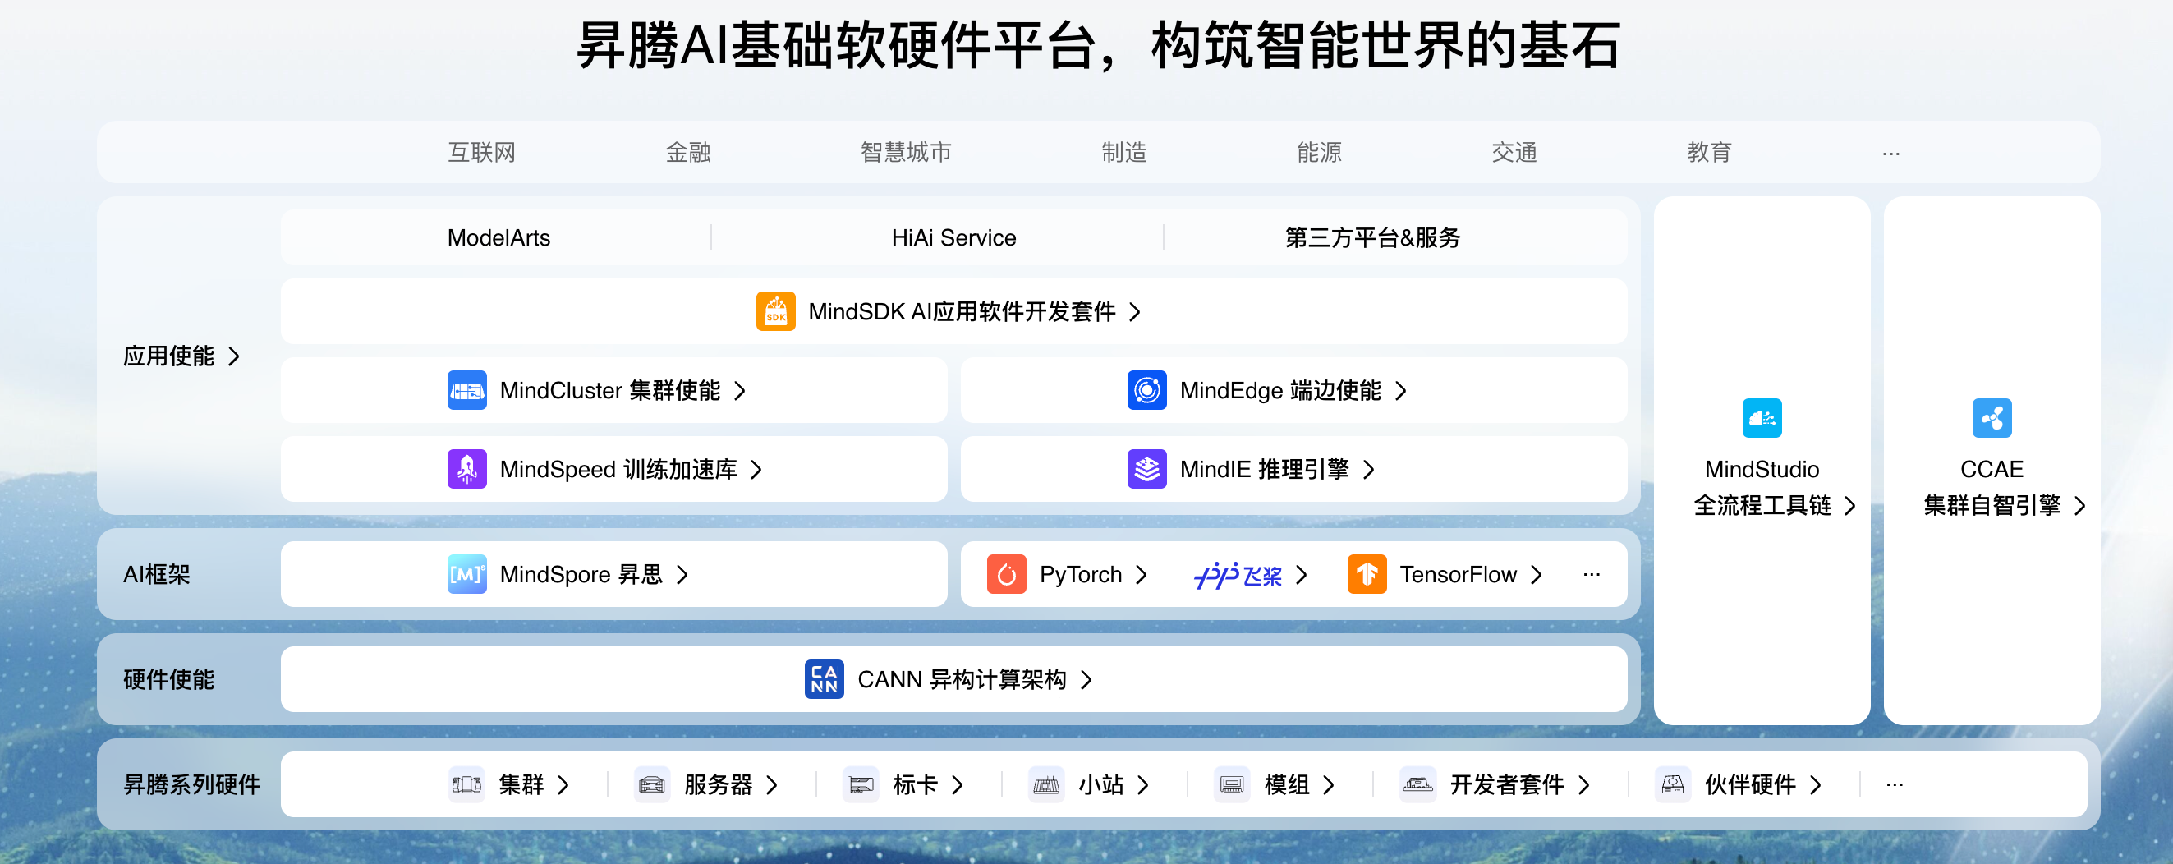Click chevron next to 集群自智引擎
Image resolution: width=2173 pixels, height=864 pixels.
pos(2079,506)
